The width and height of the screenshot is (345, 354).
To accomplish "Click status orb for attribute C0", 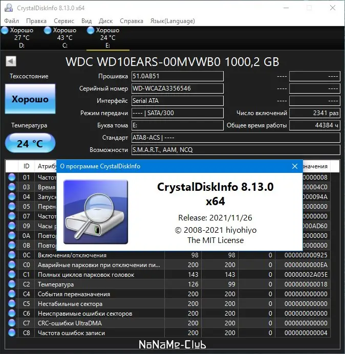I will (x=12, y=265).
